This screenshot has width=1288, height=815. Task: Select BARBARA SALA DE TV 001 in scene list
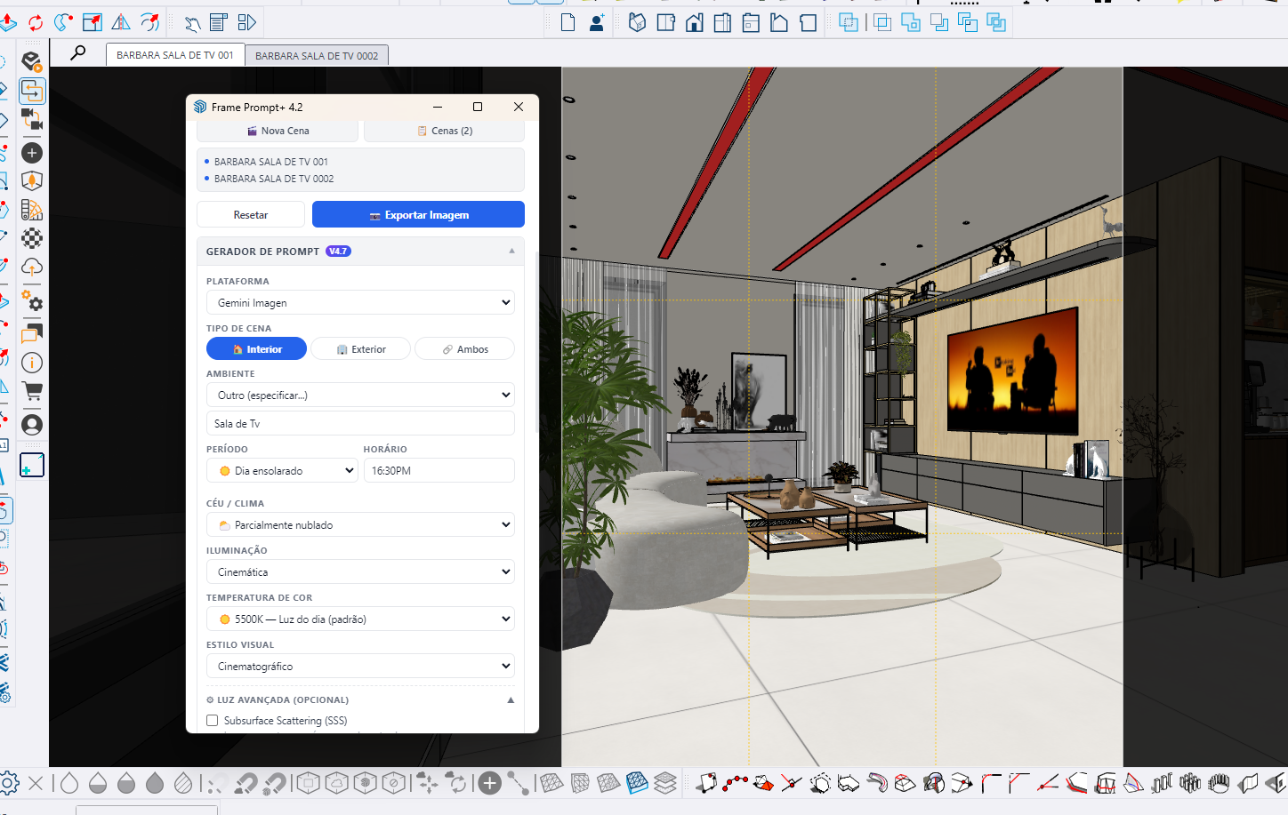271,162
